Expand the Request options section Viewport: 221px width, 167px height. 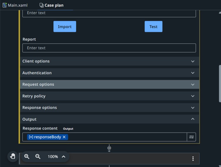click(x=109, y=84)
